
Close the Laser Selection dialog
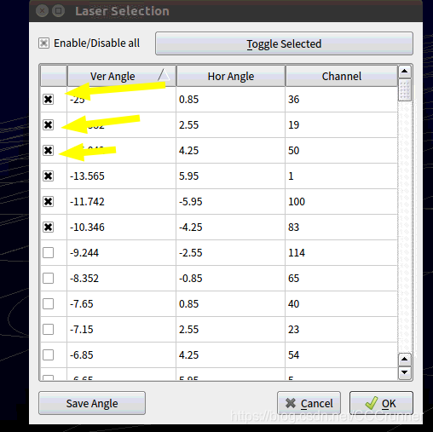[42, 11]
